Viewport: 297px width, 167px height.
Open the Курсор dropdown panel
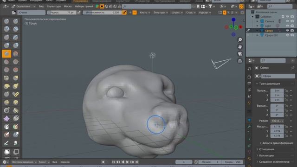[x=205, y=13]
